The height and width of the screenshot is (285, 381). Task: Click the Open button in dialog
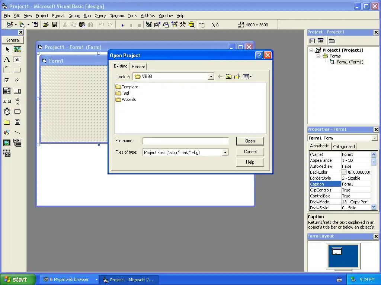point(250,141)
